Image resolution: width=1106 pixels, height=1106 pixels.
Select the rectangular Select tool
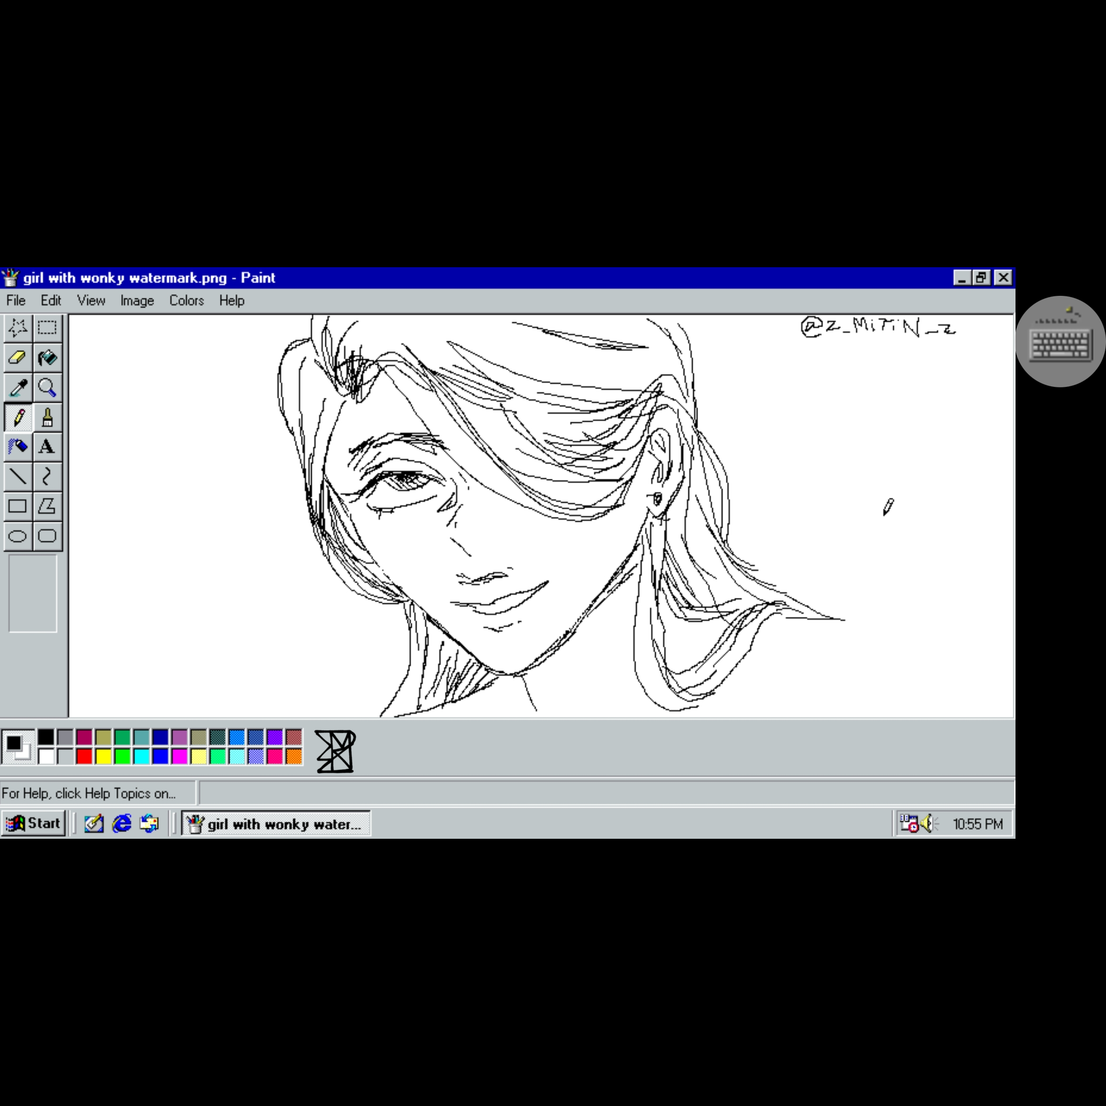48,328
